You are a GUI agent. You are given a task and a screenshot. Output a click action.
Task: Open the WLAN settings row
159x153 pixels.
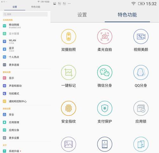click(x=25, y=41)
